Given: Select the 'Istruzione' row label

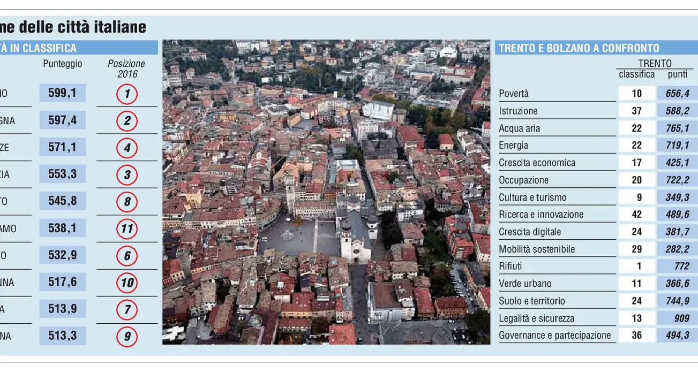Looking at the screenshot, I should (x=518, y=111).
